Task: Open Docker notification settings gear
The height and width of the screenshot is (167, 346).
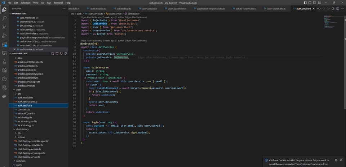Action: coord(336,160)
